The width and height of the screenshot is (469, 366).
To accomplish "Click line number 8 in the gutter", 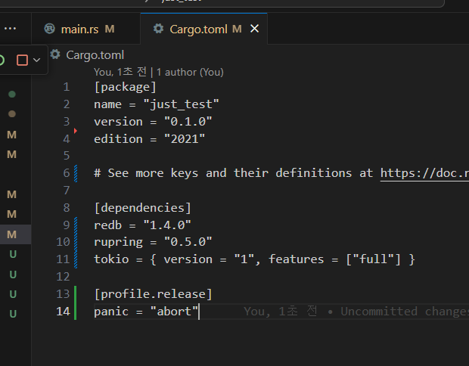I will [x=67, y=208].
